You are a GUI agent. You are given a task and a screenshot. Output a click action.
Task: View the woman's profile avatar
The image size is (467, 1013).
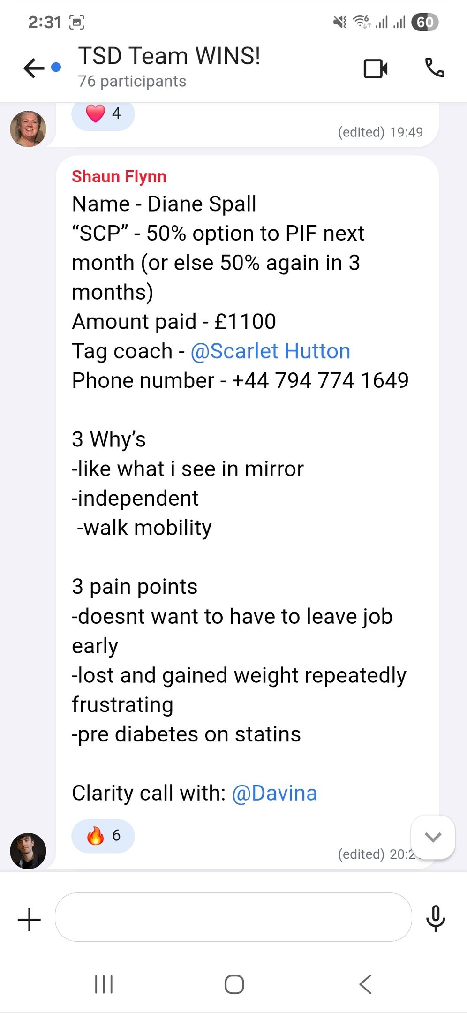pyautogui.click(x=28, y=129)
